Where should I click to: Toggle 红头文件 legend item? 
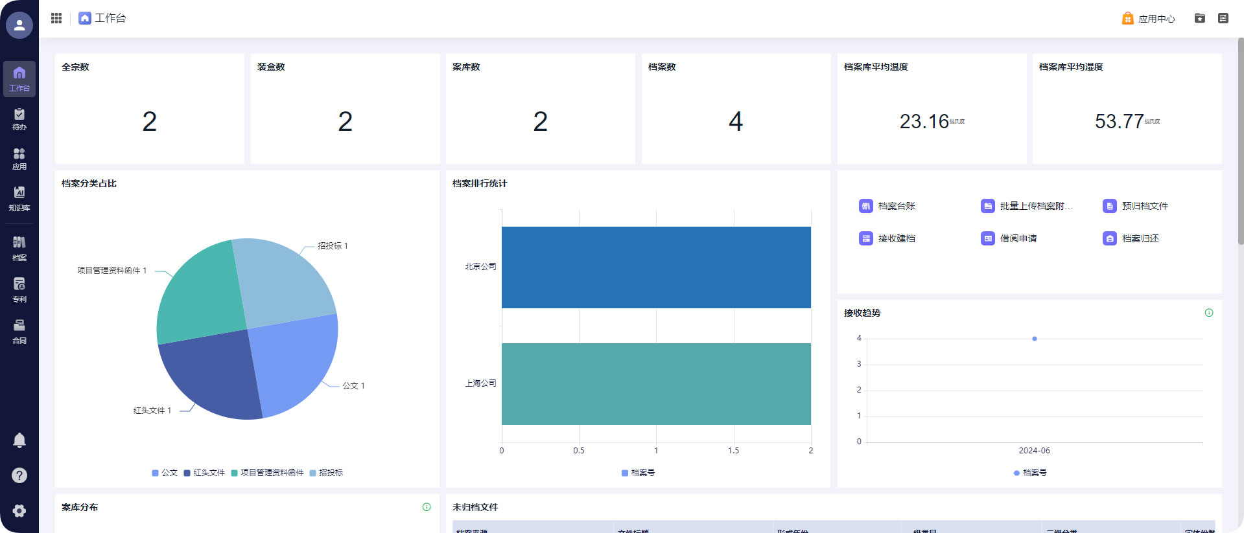pos(204,473)
